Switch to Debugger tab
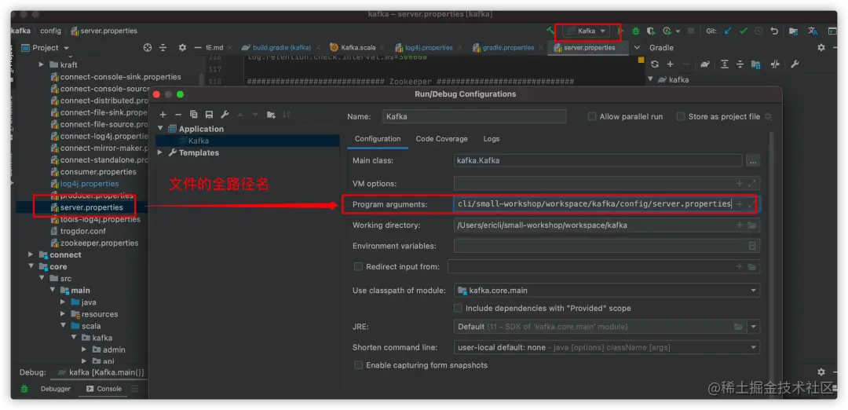848x410 pixels. 55,389
